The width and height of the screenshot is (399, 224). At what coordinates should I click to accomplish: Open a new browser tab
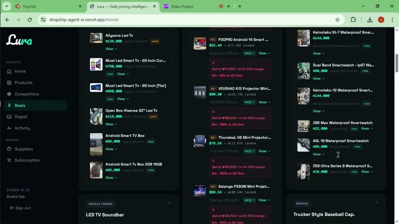tap(240, 6)
